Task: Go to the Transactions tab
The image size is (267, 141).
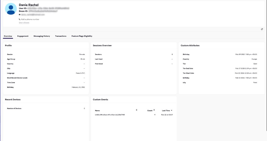Action: pyautogui.click(x=60, y=36)
